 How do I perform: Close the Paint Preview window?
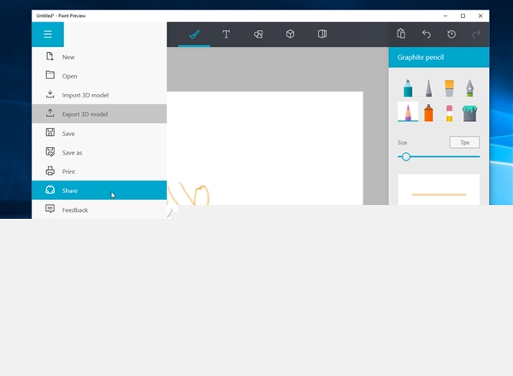point(481,15)
